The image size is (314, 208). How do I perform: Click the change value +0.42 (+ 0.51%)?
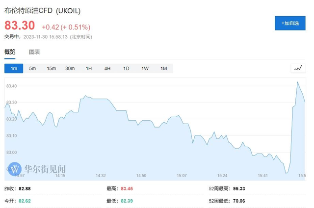click(66, 27)
